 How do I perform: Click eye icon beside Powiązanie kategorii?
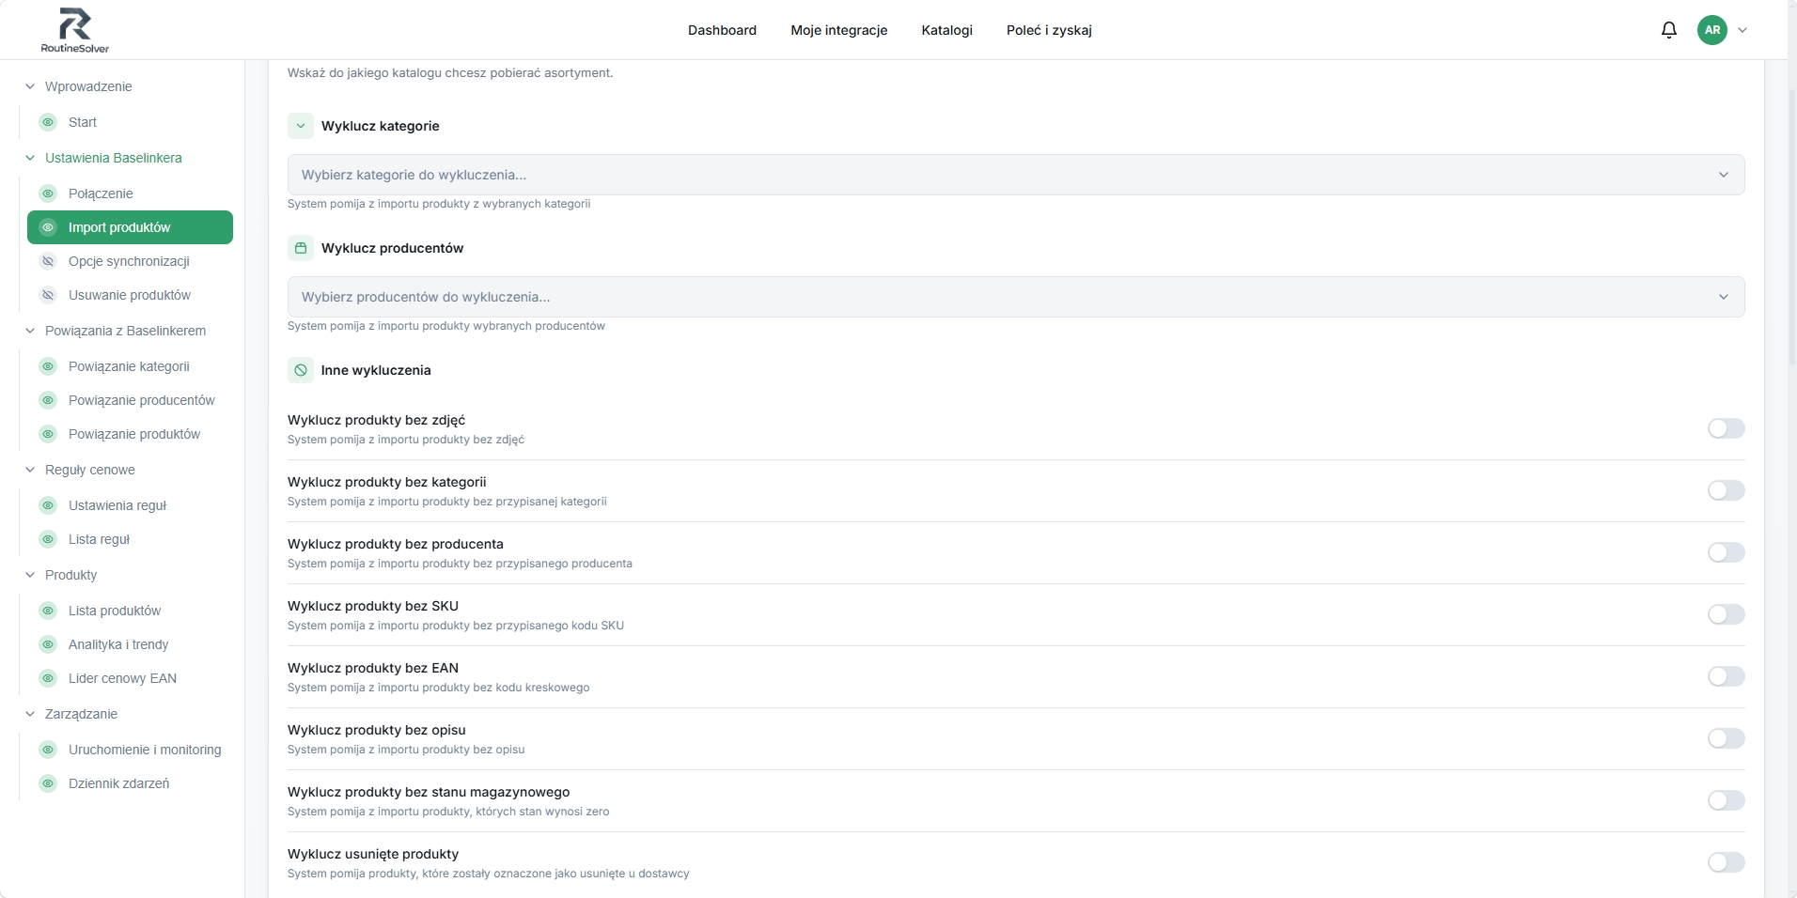[48, 366]
